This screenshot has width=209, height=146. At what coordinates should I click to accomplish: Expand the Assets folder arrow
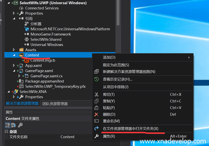point(14,50)
